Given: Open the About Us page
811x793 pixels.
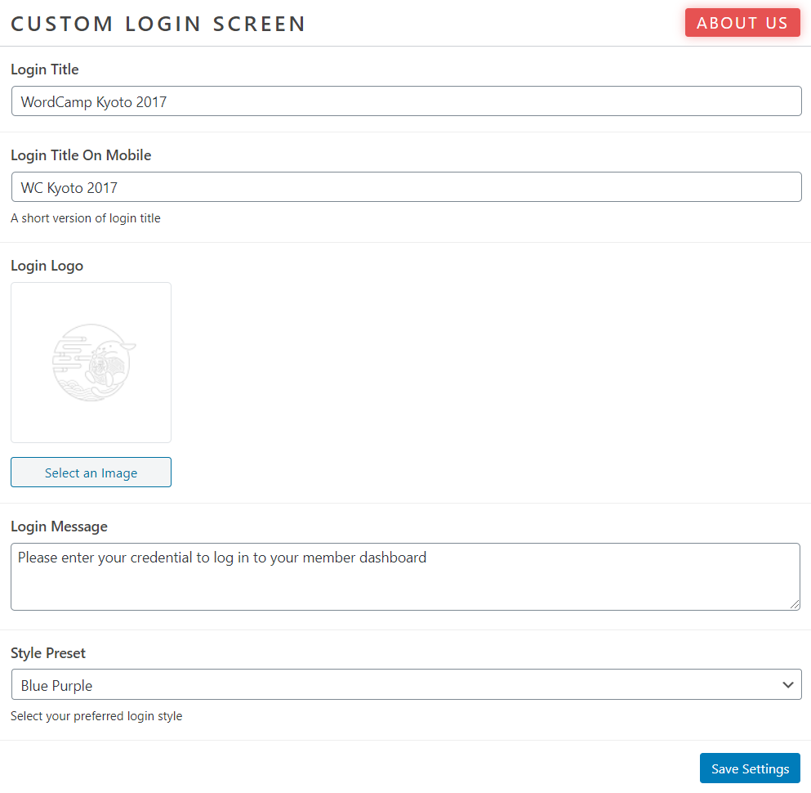Looking at the screenshot, I should coord(742,22).
